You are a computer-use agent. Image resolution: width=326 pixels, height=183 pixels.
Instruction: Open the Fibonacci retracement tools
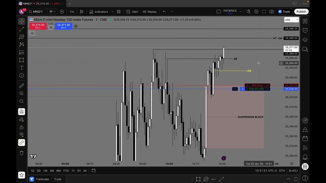click(x=22, y=37)
